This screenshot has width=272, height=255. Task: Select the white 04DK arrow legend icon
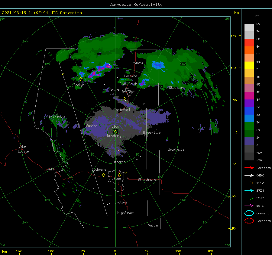[249, 175]
